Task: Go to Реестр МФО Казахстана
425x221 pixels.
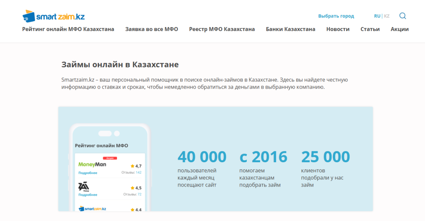Action: (222, 29)
